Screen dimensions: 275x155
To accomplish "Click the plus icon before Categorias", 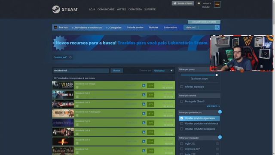I will coord(107,28).
